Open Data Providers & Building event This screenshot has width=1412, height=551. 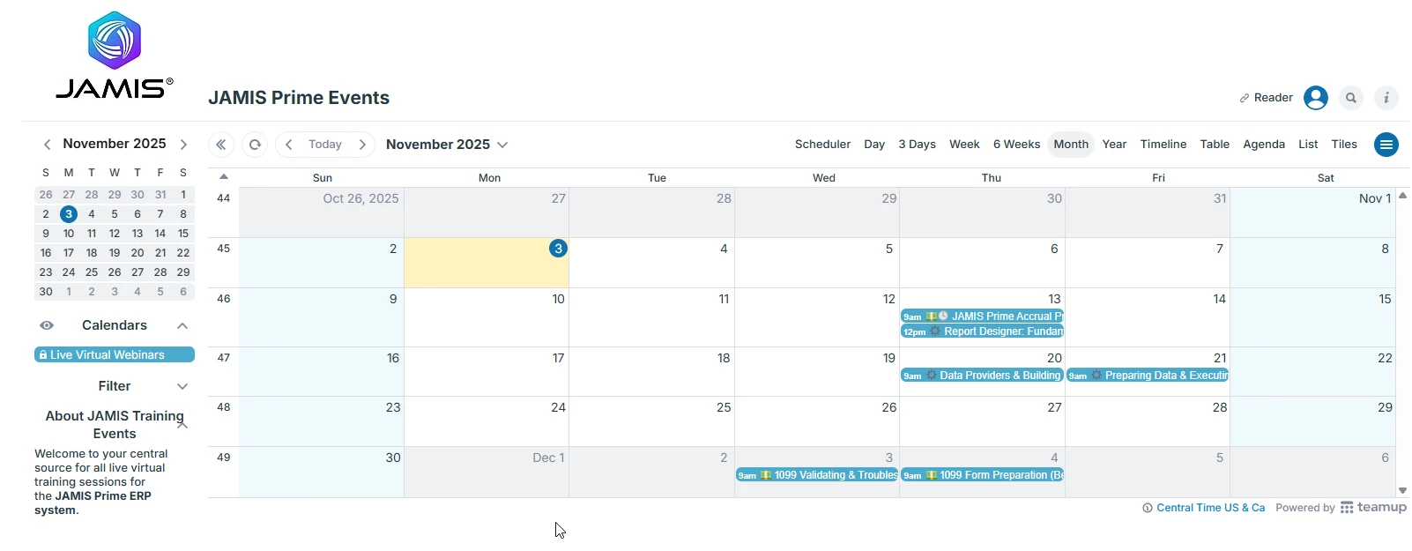coord(982,376)
